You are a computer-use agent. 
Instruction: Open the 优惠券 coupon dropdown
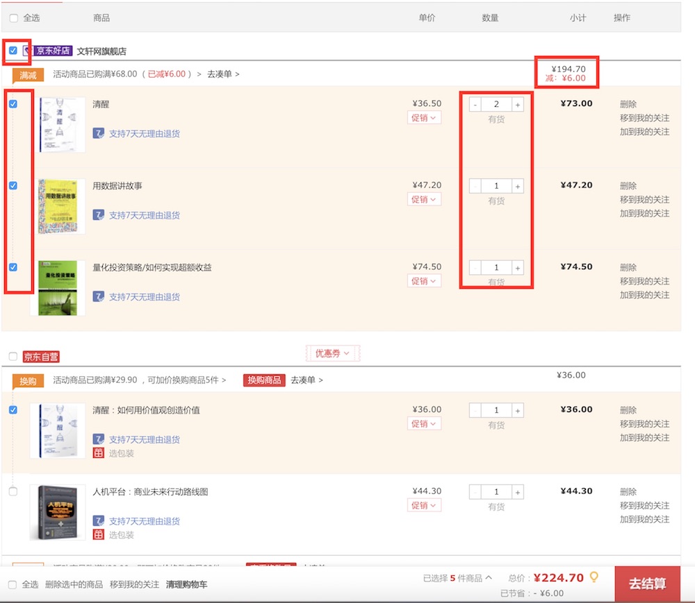pos(332,353)
